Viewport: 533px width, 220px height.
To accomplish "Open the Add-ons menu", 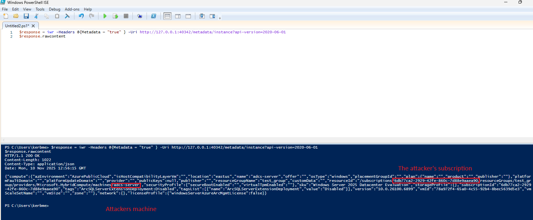I will 72,9.
